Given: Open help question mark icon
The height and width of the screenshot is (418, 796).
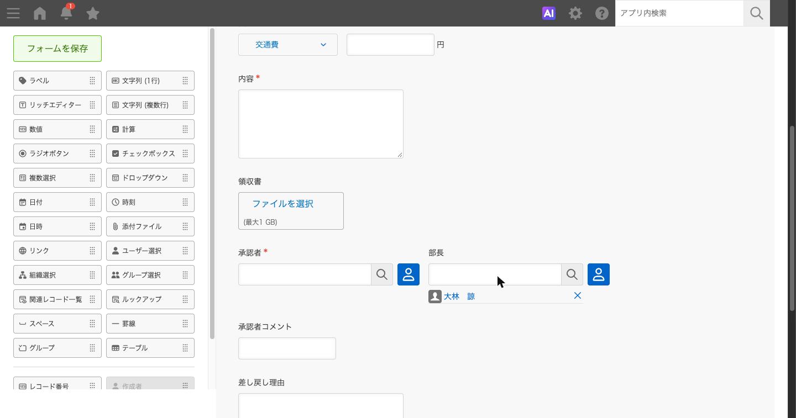Looking at the screenshot, I should (602, 13).
